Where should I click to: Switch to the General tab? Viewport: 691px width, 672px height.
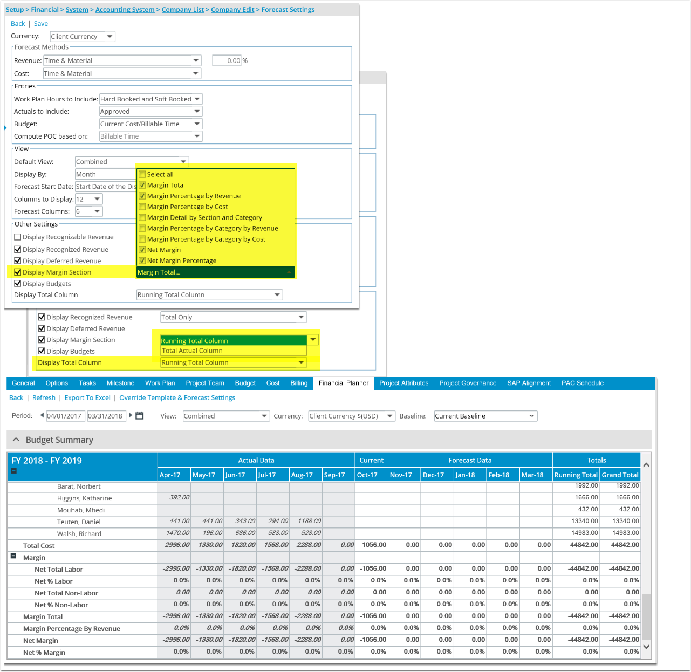[23, 383]
